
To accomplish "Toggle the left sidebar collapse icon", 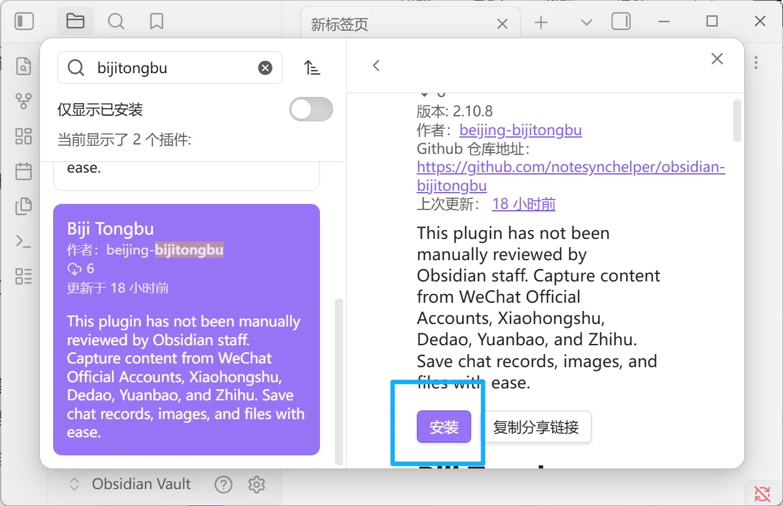I will point(24,21).
